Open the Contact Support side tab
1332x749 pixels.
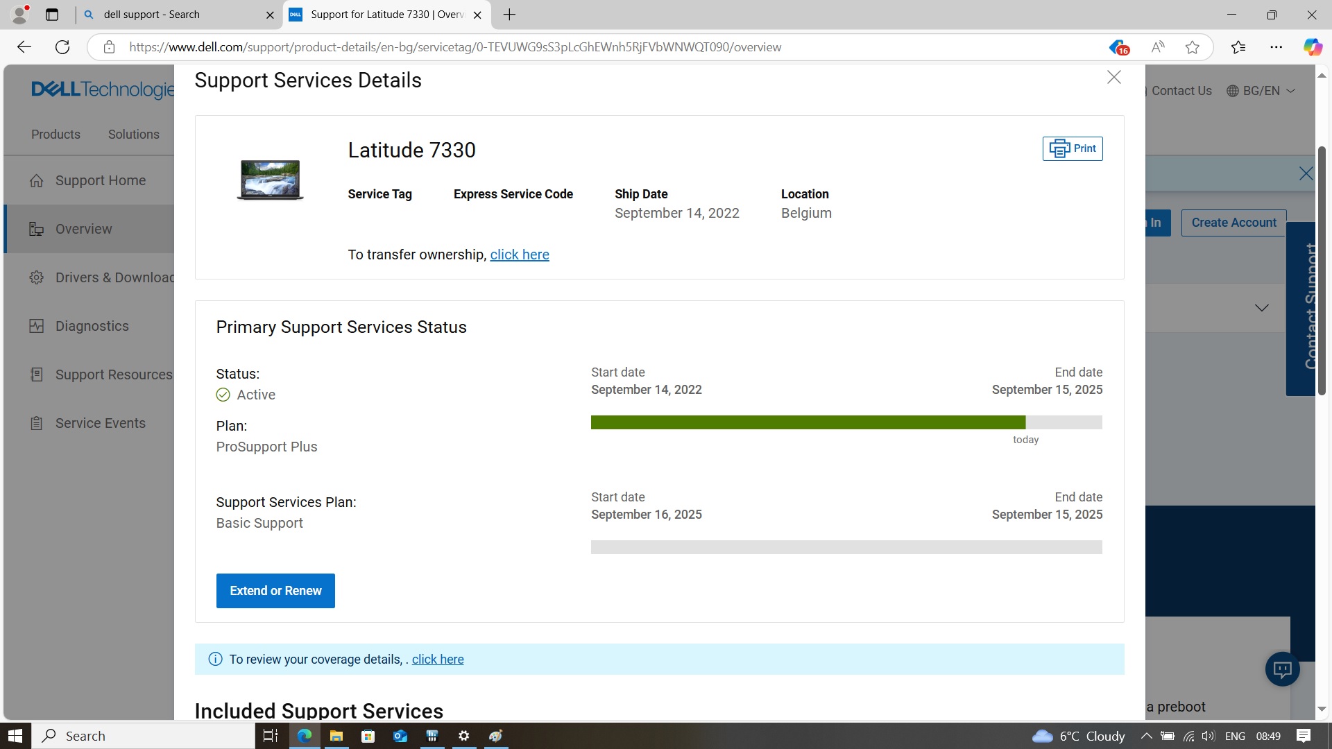coord(1301,309)
